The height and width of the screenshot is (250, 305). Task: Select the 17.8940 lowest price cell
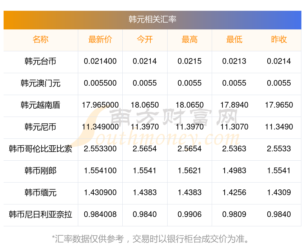tap(234, 105)
